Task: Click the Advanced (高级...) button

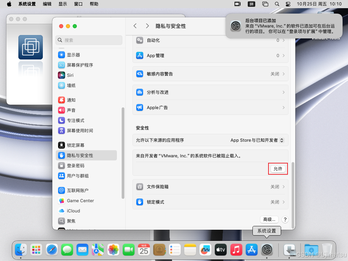Action: (x=269, y=220)
